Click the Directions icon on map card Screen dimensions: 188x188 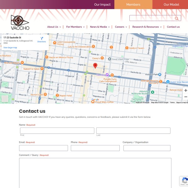tap(42, 39)
